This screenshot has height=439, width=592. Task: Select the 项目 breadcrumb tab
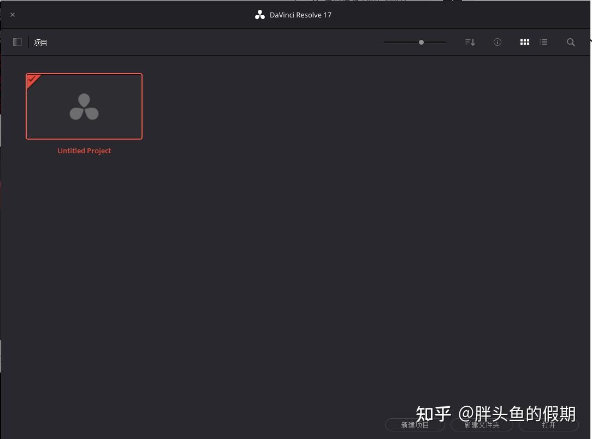[x=40, y=42]
